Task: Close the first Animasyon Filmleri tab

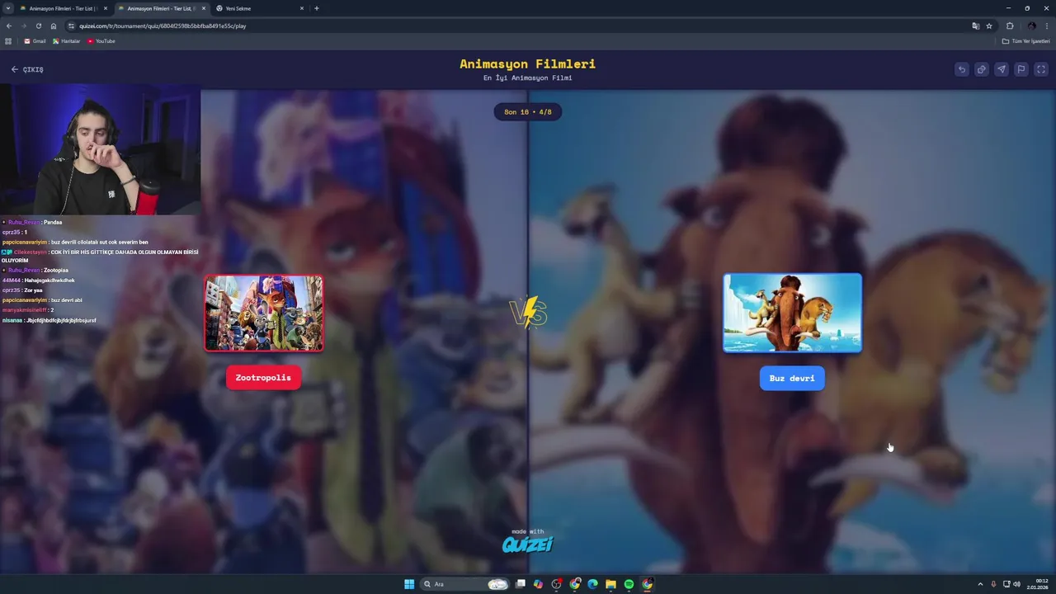Action: (x=105, y=8)
